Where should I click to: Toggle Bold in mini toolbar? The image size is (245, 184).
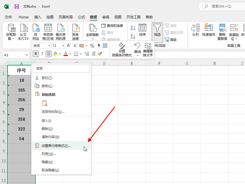point(36,54)
